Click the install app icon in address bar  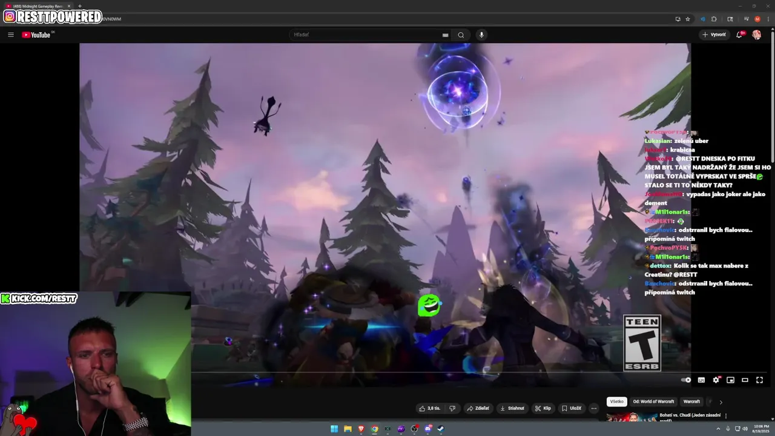[x=678, y=19]
